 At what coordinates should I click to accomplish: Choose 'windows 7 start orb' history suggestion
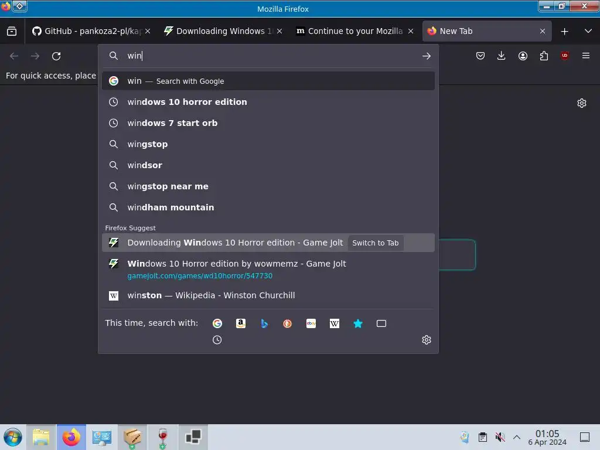(268, 123)
